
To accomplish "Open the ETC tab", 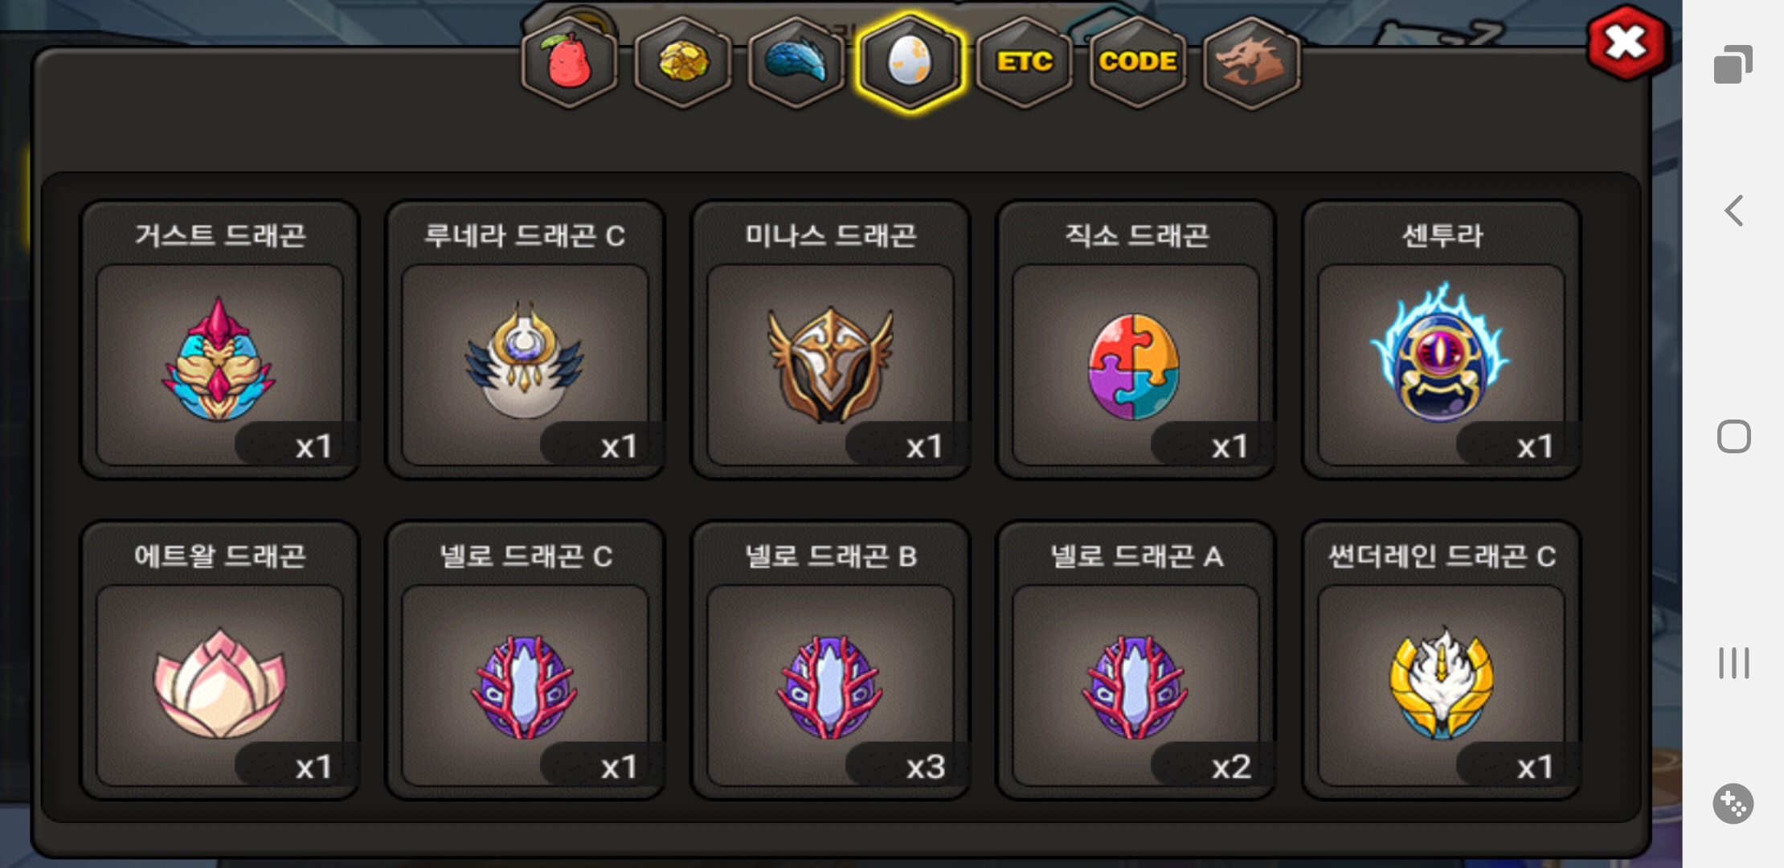I will (1025, 63).
